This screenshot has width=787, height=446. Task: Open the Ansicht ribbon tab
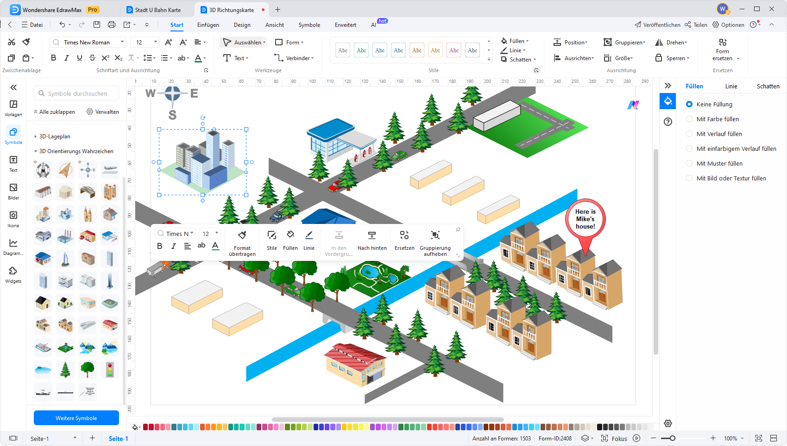point(275,25)
